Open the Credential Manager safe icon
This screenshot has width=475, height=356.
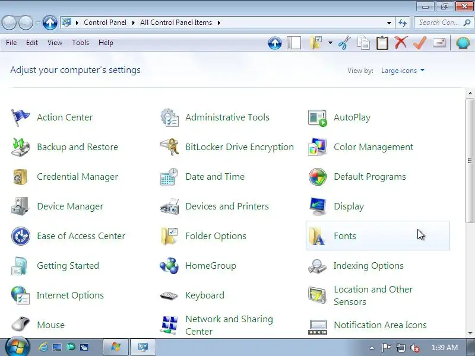tap(20, 177)
